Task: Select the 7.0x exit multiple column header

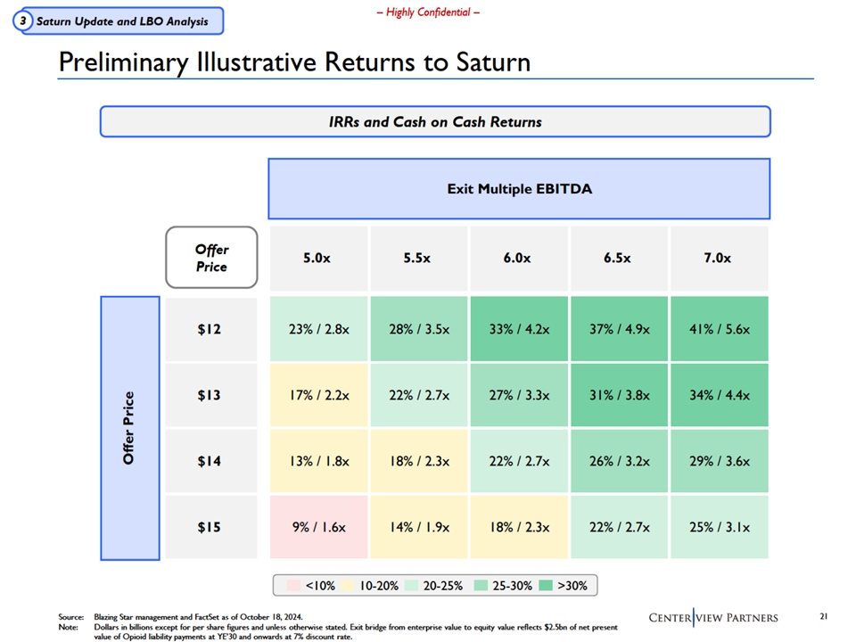Action: (x=719, y=259)
